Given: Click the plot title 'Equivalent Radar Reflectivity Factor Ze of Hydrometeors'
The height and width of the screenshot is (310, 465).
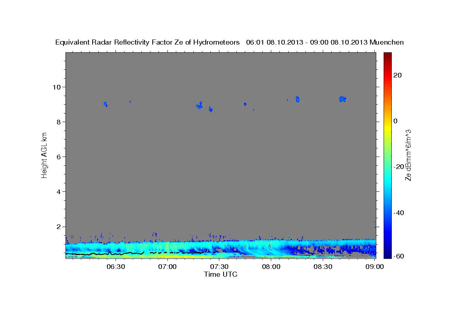Looking at the screenshot, I should coord(147,42).
